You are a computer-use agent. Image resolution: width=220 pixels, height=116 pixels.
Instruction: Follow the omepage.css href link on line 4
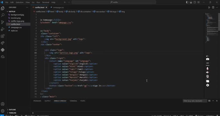65,23
